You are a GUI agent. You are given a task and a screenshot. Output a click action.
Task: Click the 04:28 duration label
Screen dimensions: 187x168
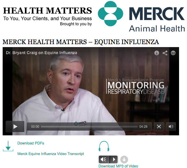tap(143, 127)
